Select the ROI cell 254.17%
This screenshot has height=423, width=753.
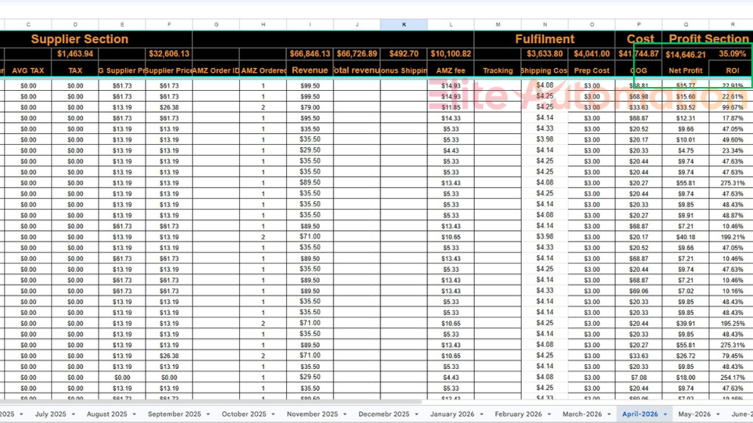(733, 378)
